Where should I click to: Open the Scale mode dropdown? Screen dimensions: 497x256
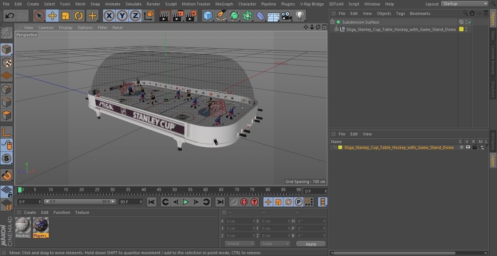(275, 244)
